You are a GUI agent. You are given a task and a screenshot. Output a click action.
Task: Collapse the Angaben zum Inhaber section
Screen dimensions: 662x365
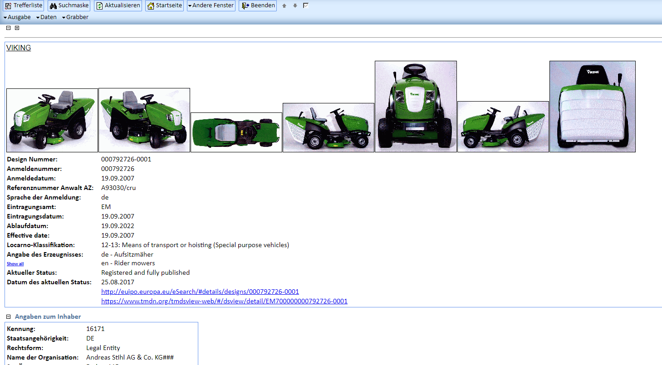tap(8, 316)
